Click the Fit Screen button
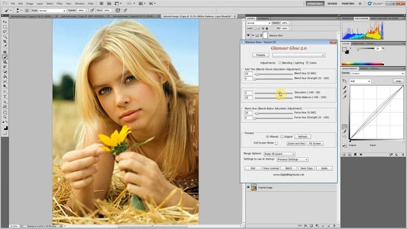The width and height of the screenshot is (407, 229). 315,143
